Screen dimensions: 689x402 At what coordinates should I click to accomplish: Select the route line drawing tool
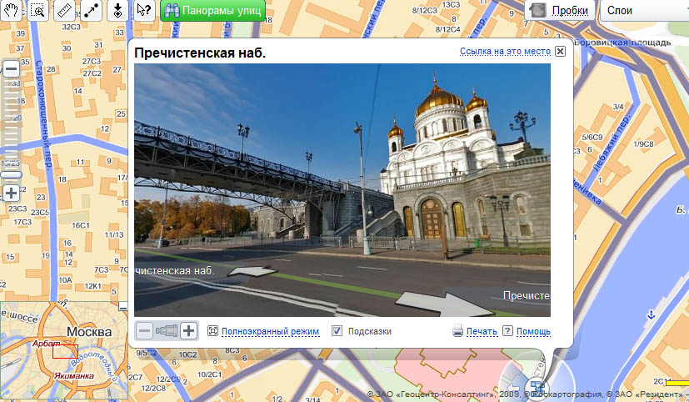click(91, 10)
